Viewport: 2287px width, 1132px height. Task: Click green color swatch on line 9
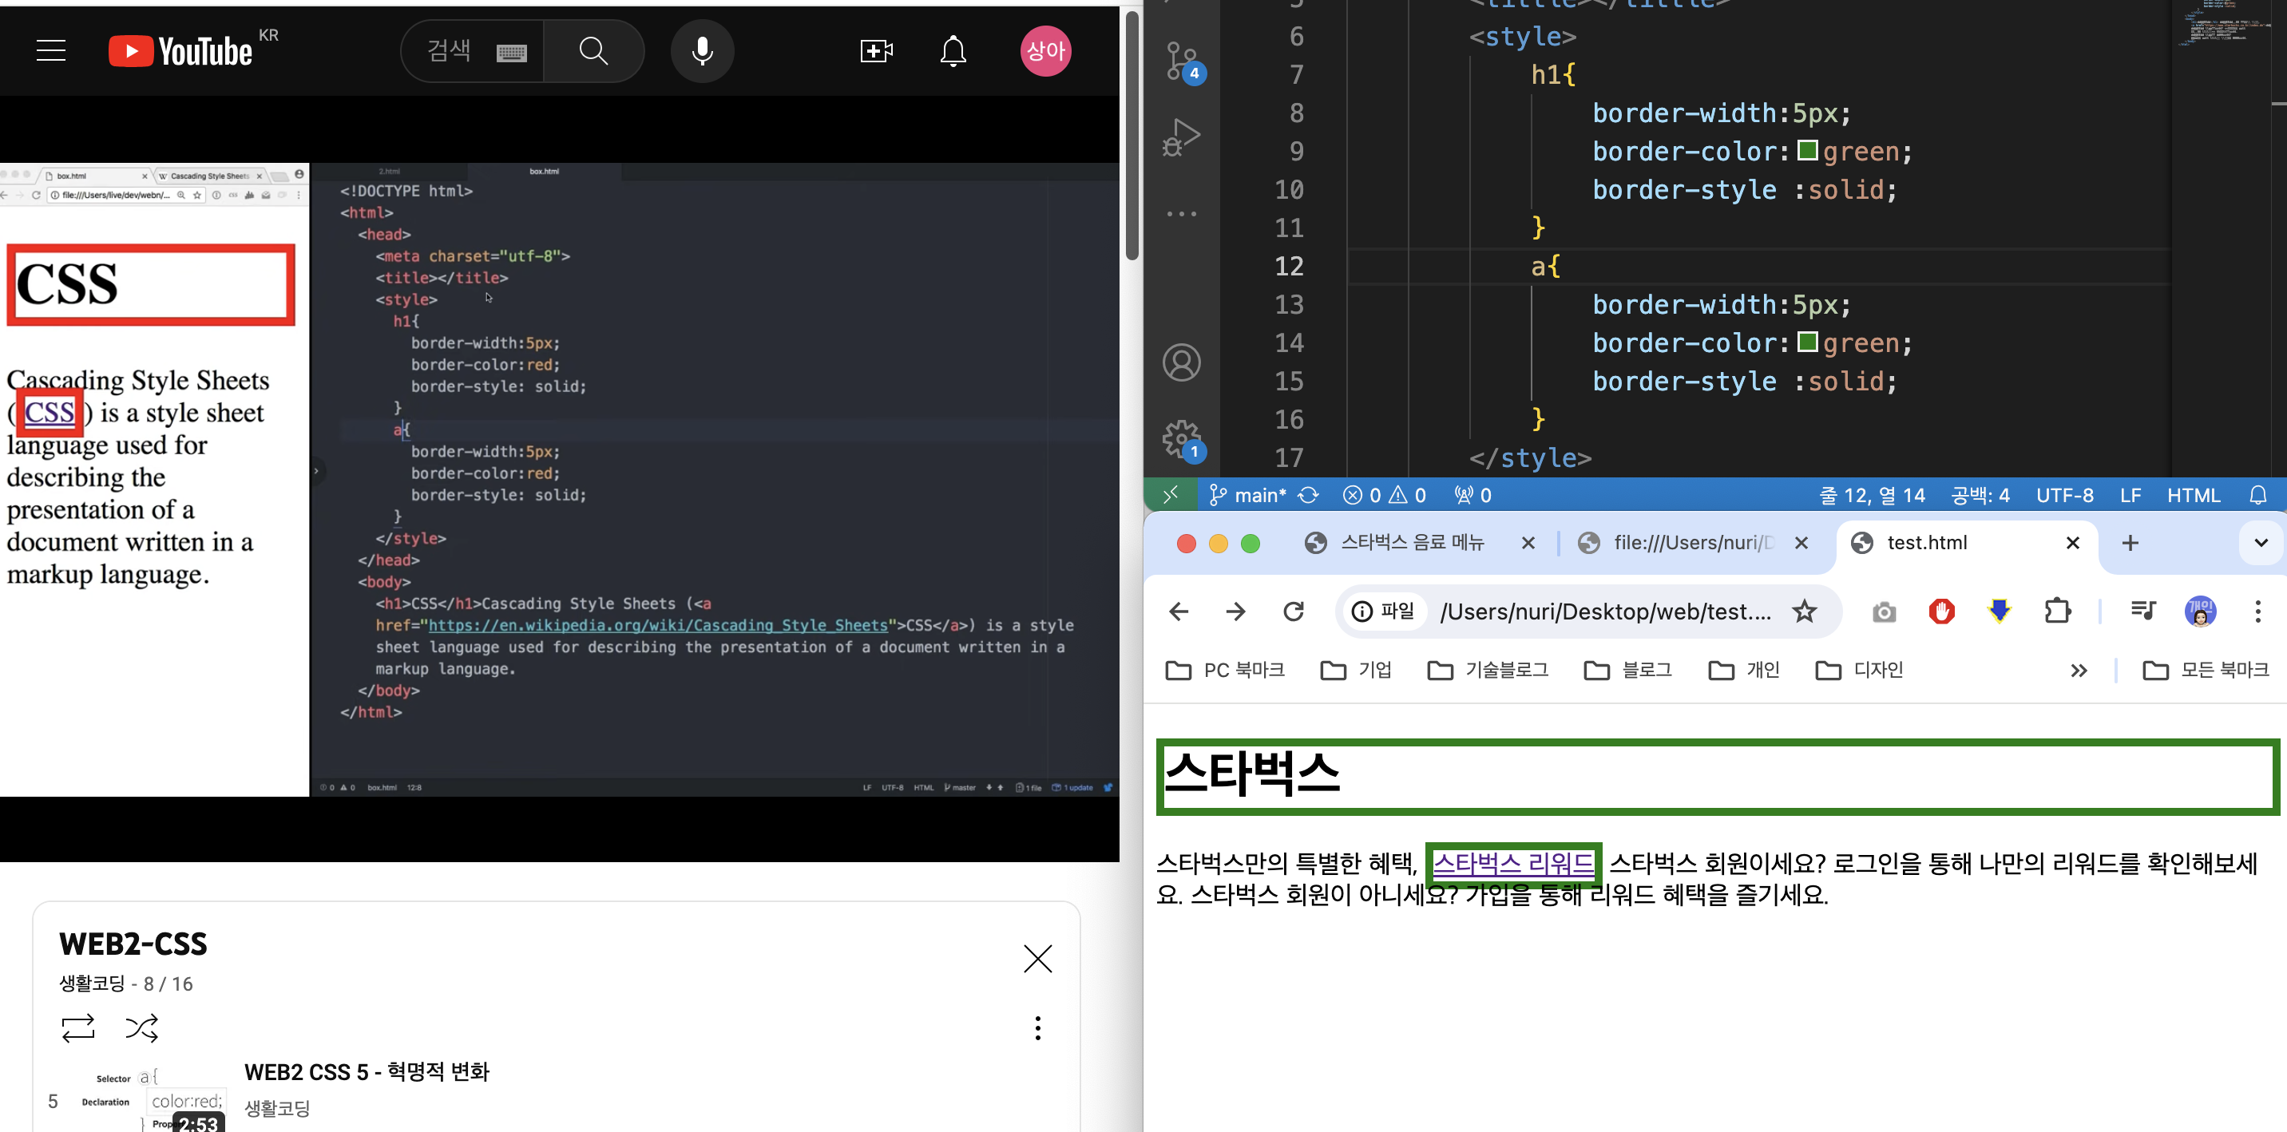pyautogui.click(x=1807, y=150)
